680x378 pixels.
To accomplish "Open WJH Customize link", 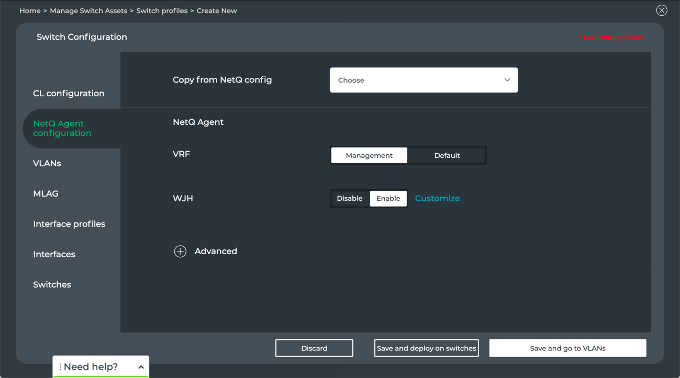I will (x=437, y=199).
